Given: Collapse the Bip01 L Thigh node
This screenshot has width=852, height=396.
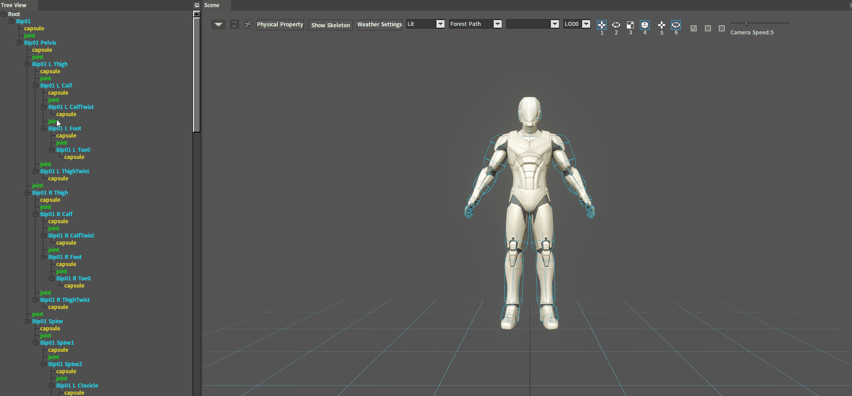Looking at the screenshot, I should 27,64.
